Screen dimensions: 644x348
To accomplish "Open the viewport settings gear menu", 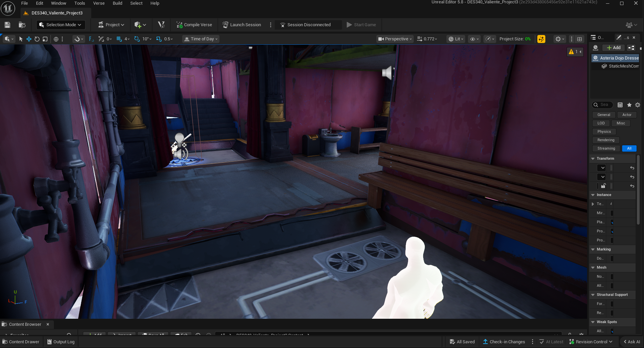I will click(x=560, y=39).
